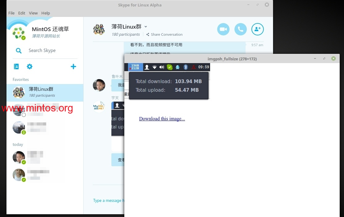This screenshot has height=217, width=344.
Task: Click the Type a message field
Action: click(x=109, y=200)
